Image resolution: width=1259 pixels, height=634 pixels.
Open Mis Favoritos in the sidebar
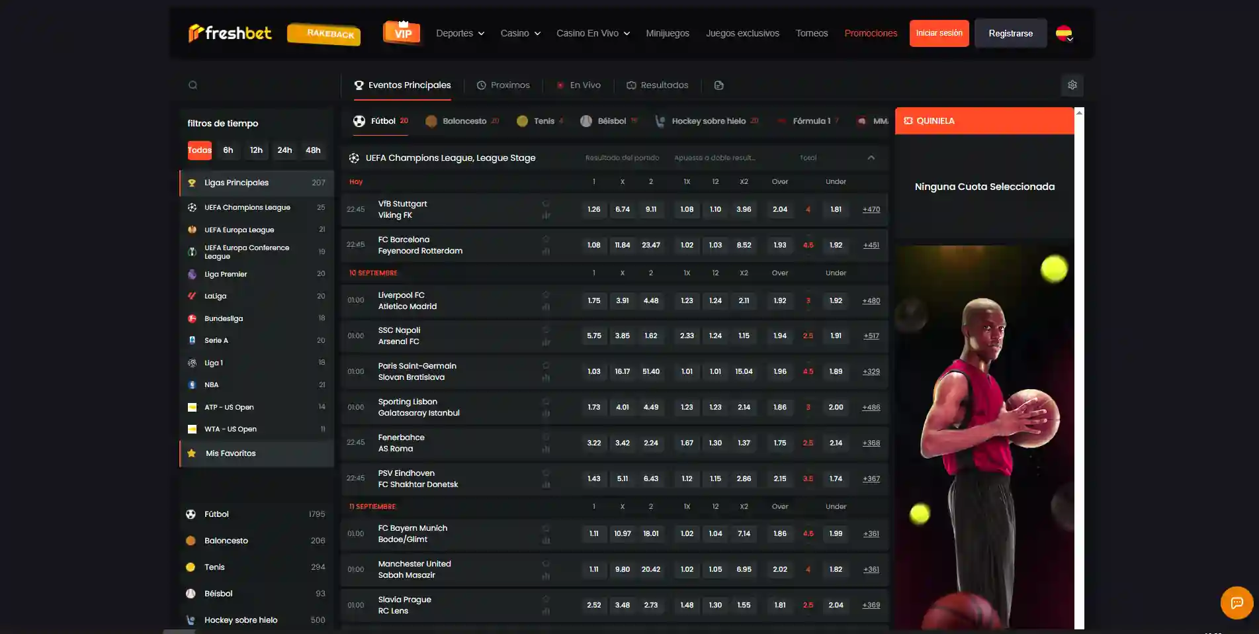[257, 453]
